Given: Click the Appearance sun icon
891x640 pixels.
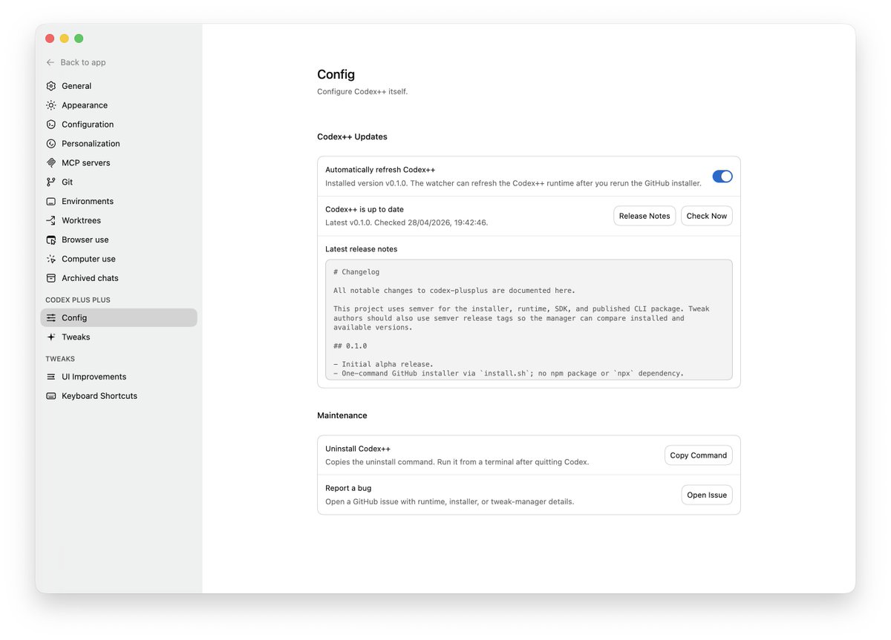Looking at the screenshot, I should [x=51, y=105].
